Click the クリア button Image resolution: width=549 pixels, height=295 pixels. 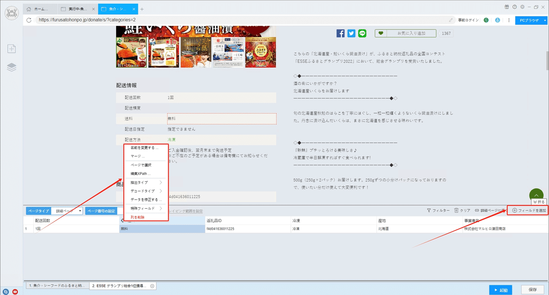(463, 211)
